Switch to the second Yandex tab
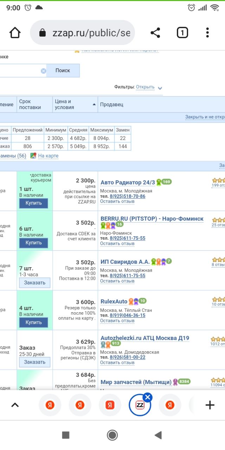The image size is (225, 450). point(80,405)
